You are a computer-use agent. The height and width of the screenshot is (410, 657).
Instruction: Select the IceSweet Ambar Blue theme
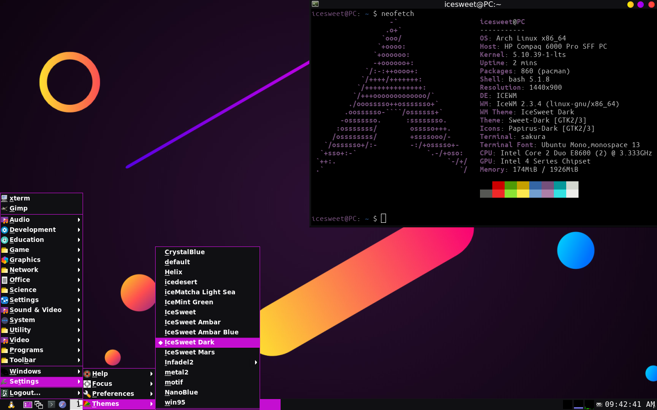point(208,332)
